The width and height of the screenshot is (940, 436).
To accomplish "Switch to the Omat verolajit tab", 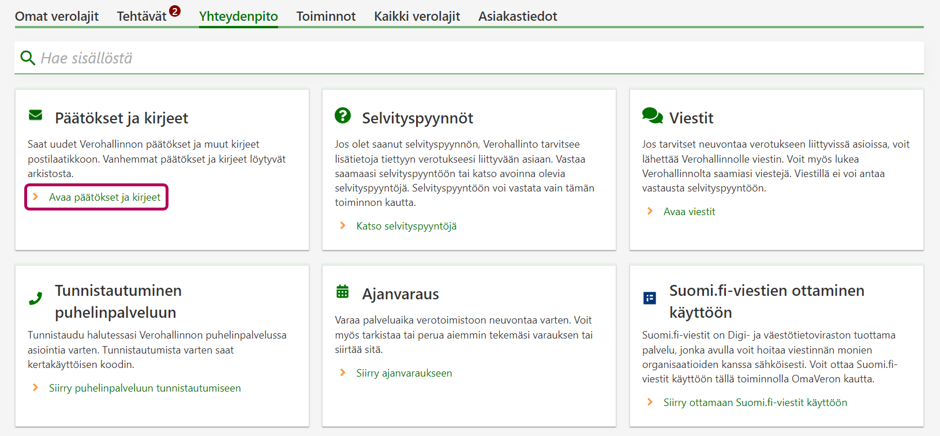I will point(57,16).
